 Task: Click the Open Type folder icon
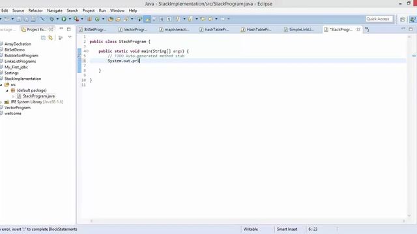[x=111, y=19]
